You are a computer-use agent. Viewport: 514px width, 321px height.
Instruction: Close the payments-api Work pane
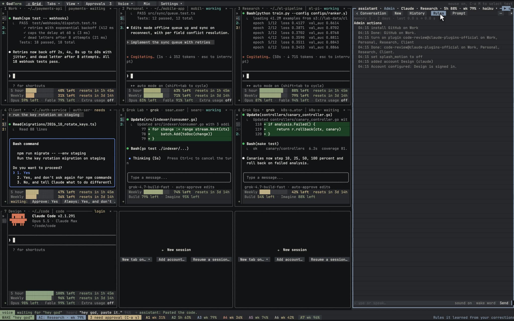coord(110,9)
